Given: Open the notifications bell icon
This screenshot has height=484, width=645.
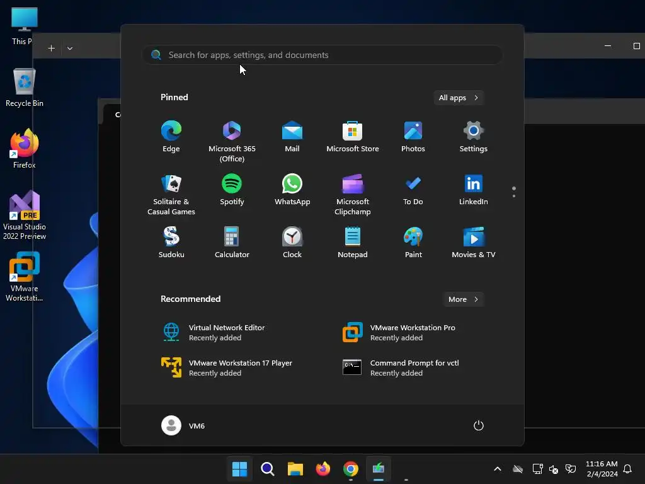Looking at the screenshot, I should [x=628, y=469].
